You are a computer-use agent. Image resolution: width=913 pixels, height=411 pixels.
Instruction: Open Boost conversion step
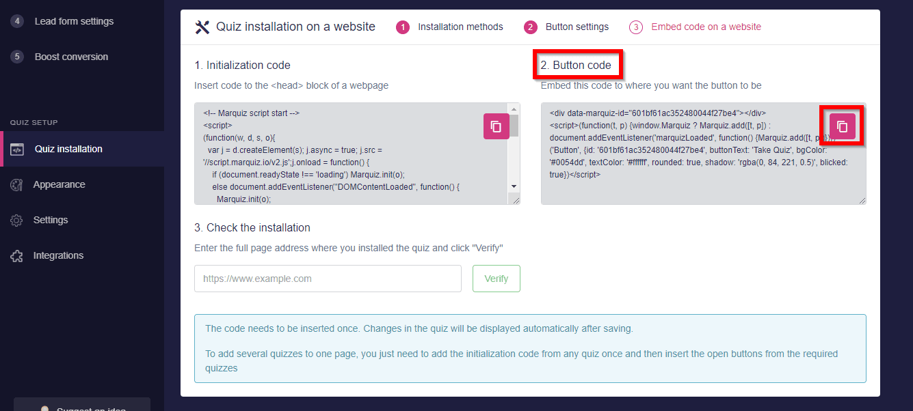[71, 57]
